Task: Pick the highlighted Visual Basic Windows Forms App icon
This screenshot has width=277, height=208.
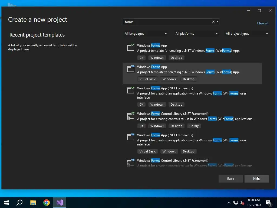Action: coord(131,69)
